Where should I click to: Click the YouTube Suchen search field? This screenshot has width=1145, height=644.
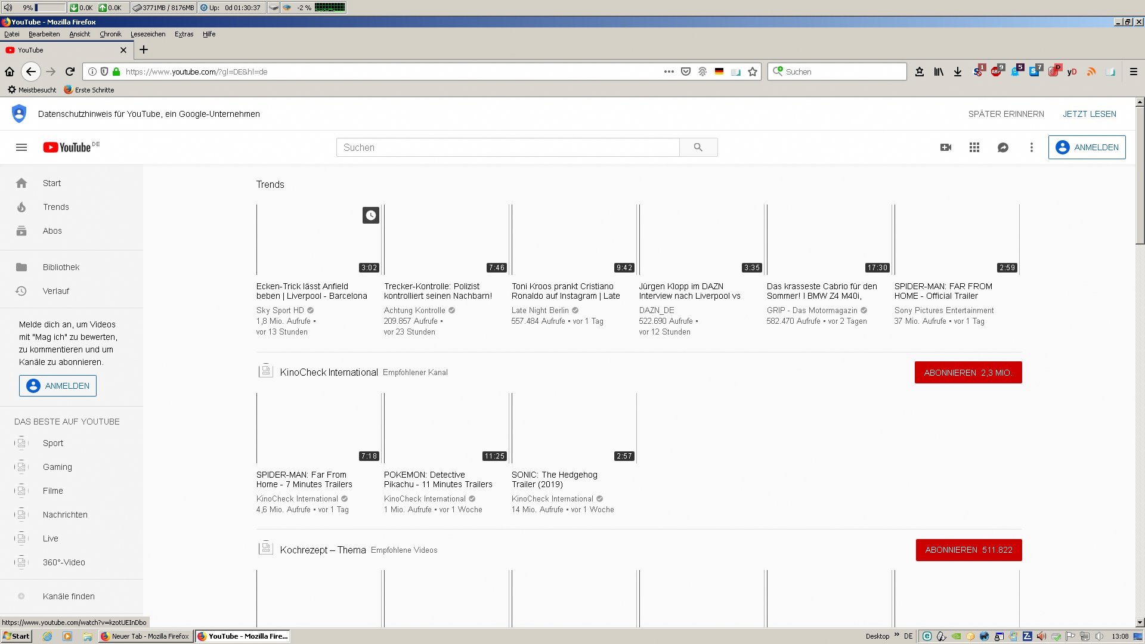coord(507,147)
